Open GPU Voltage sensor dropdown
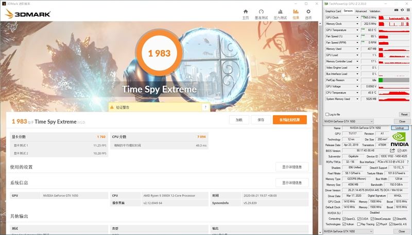 pos(357,86)
